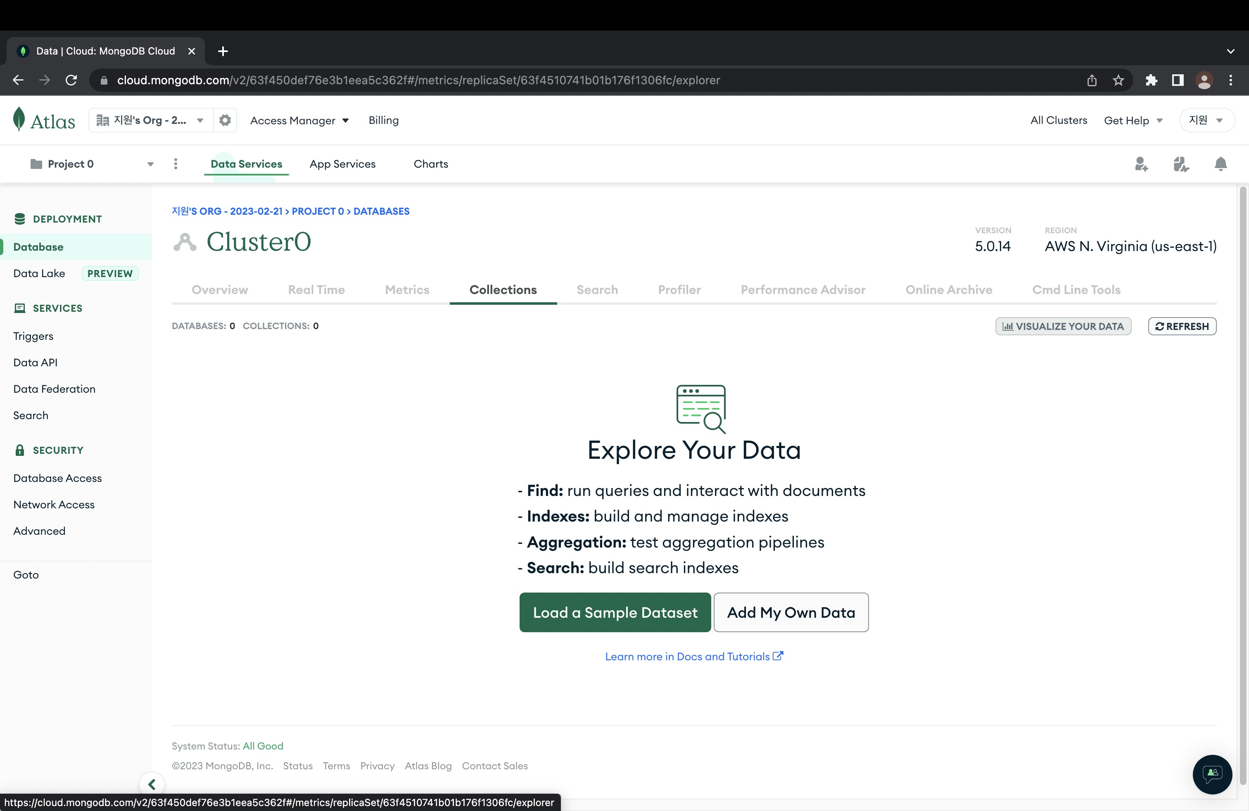Expand the organization selector dropdown
Image resolution: width=1249 pixels, height=811 pixels.
click(x=151, y=120)
